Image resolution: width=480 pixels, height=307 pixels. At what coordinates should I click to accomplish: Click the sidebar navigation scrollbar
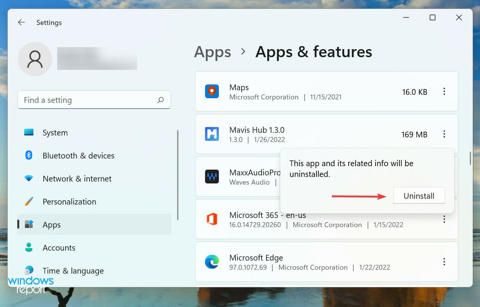[x=177, y=175]
